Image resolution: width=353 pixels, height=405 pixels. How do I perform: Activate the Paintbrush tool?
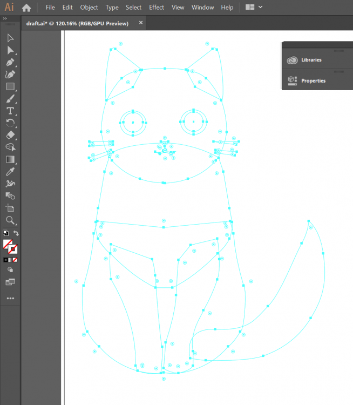click(x=10, y=99)
